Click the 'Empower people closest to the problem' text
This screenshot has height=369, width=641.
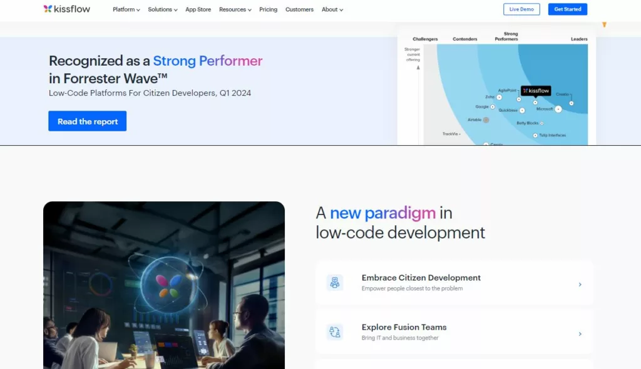coord(412,288)
